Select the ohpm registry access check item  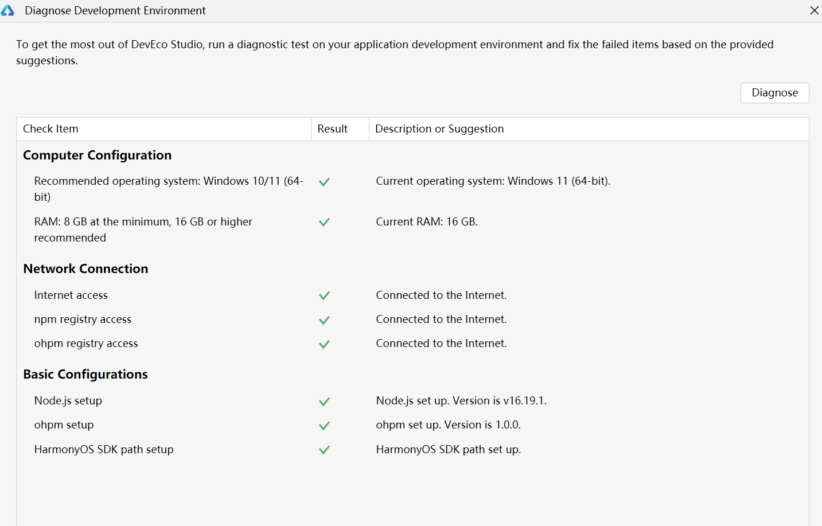point(86,344)
